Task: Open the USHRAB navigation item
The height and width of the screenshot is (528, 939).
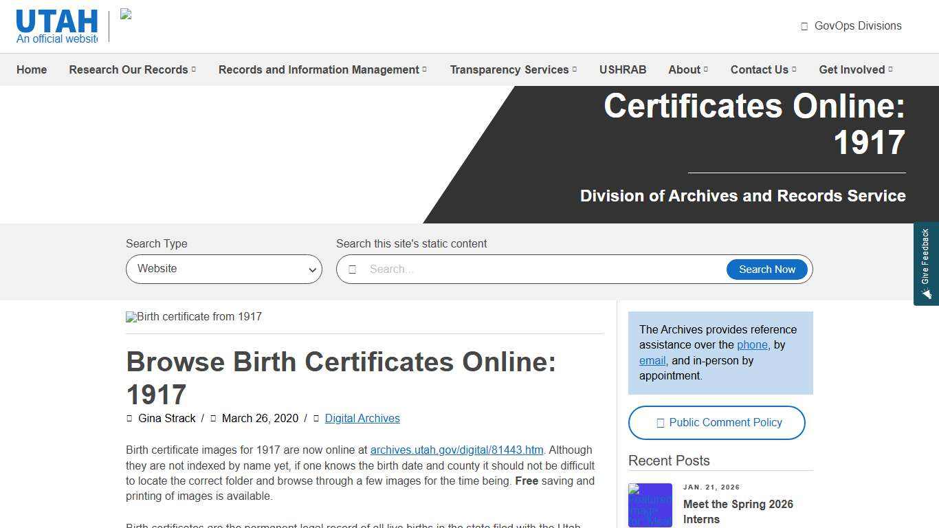Action: (x=623, y=69)
